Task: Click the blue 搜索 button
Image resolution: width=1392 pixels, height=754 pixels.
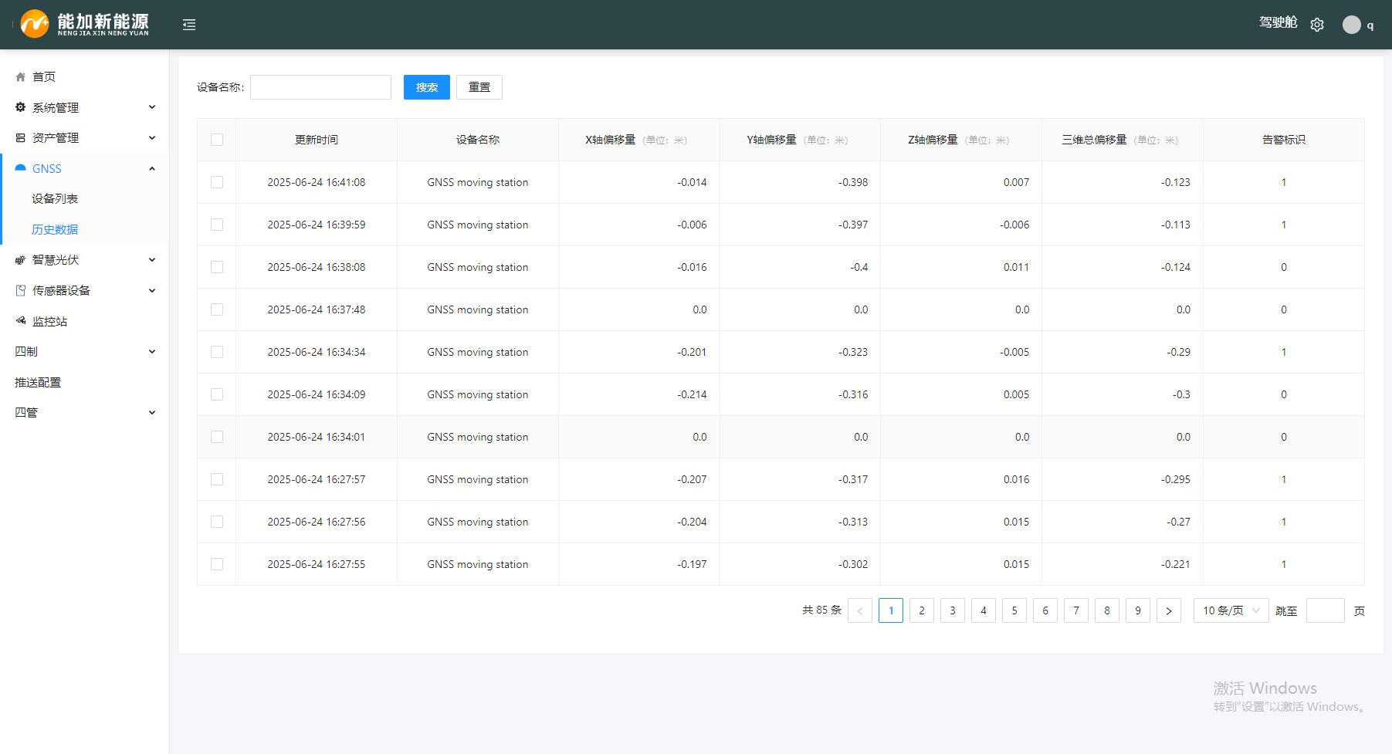Action: tap(426, 87)
